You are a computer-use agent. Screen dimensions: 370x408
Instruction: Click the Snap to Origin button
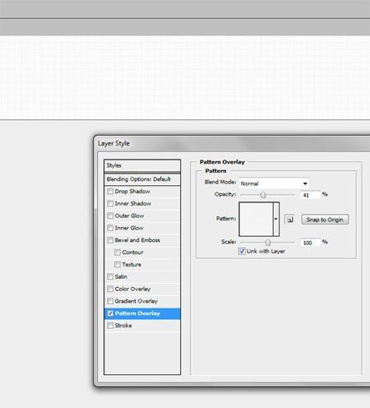tap(325, 220)
